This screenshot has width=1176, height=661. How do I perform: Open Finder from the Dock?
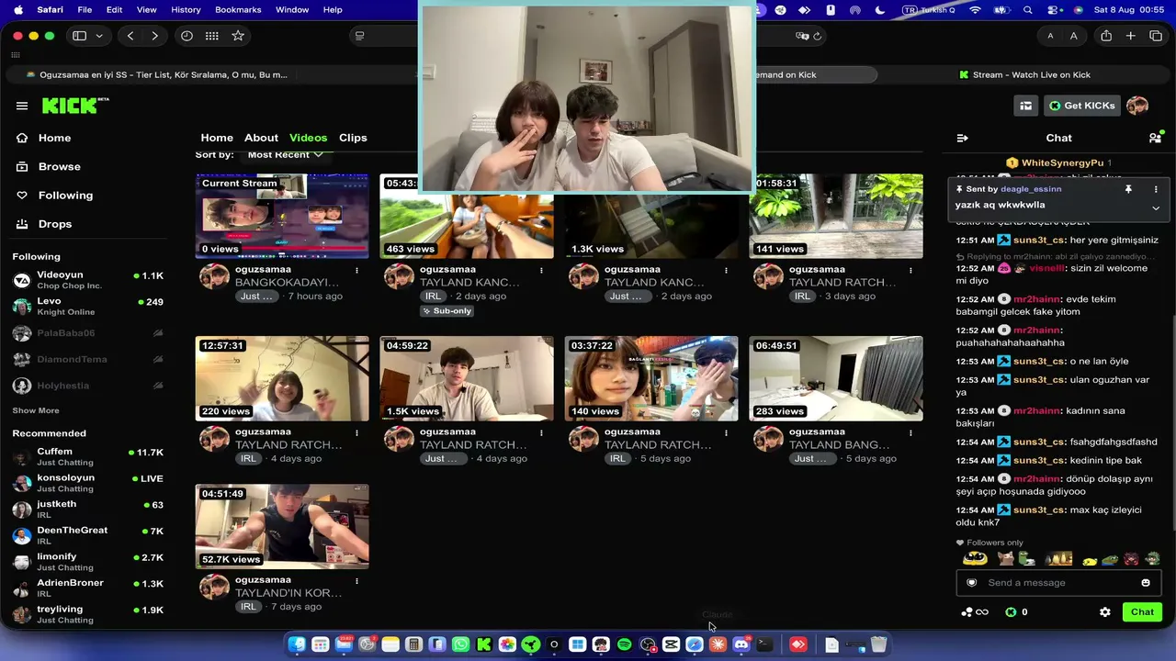click(x=297, y=644)
